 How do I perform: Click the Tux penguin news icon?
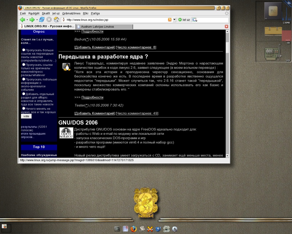tap(66, 67)
